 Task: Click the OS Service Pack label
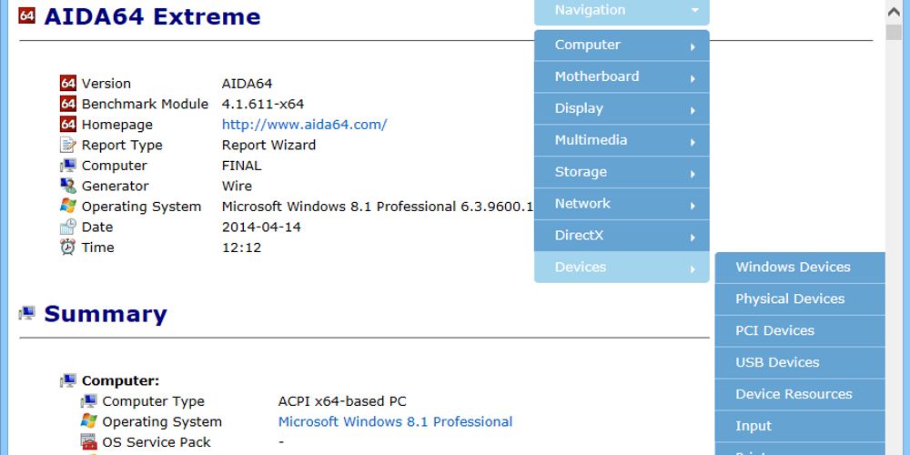pyautogui.click(x=157, y=442)
